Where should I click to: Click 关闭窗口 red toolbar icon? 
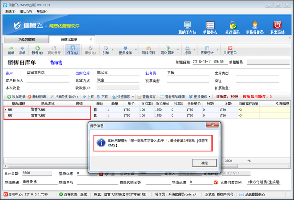point(230,48)
